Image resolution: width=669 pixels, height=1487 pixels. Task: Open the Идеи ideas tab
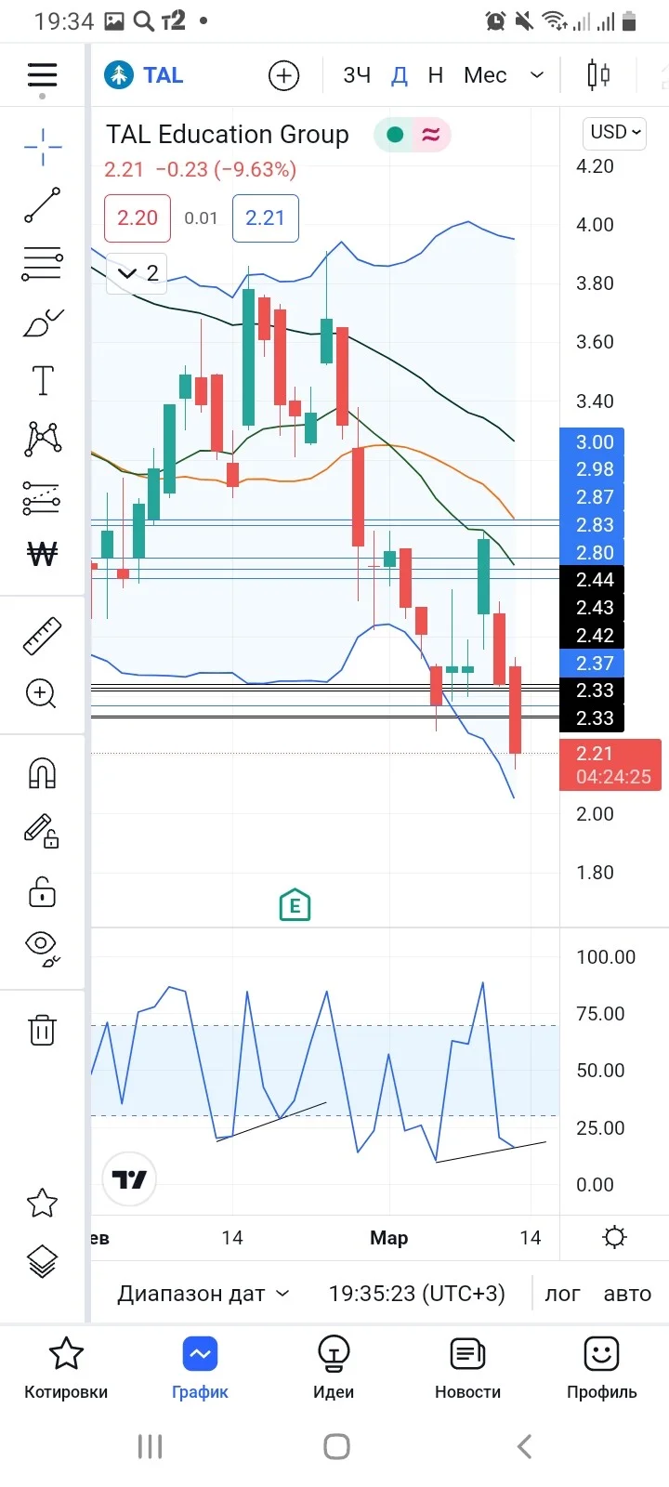pyautogui.click(x=334, y=1369)
